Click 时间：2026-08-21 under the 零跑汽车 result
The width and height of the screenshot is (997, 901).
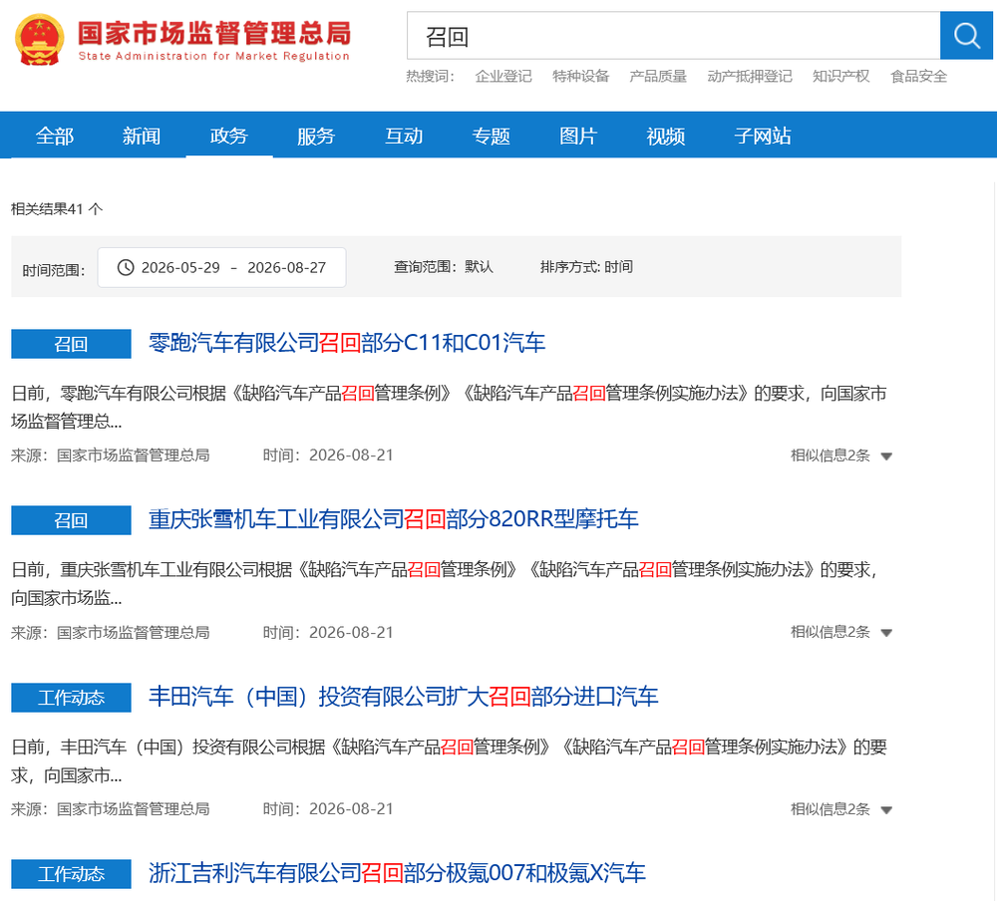point(328,455)
